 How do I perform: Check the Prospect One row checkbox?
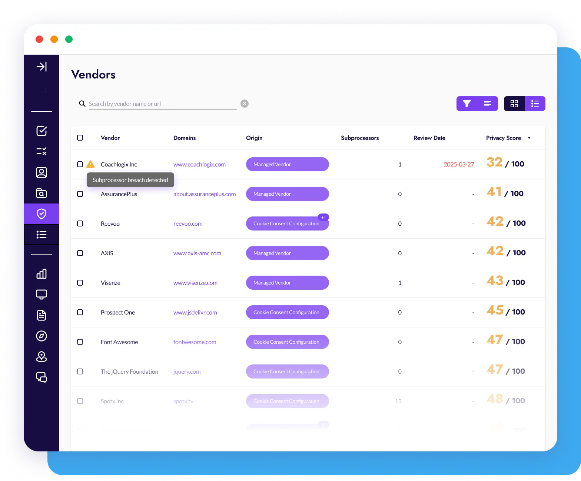point(80,312)
